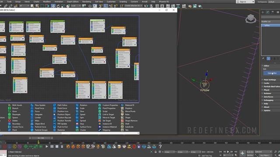Select the Rotation operator
The height and width of the screenshot is (157, 280).
click(81, 105)
